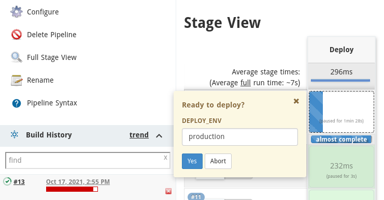Image resolution: width=384 pixels, height=200 pixels.
Task: Click the almost complete progress bar
Action: 342,139
